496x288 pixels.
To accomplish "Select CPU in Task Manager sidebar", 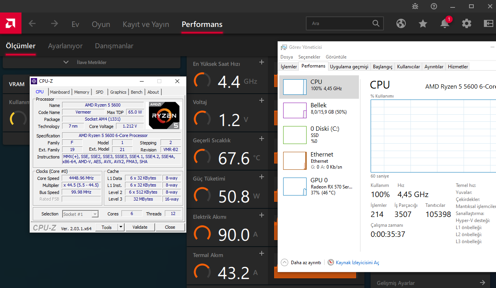I will [319, 87].
